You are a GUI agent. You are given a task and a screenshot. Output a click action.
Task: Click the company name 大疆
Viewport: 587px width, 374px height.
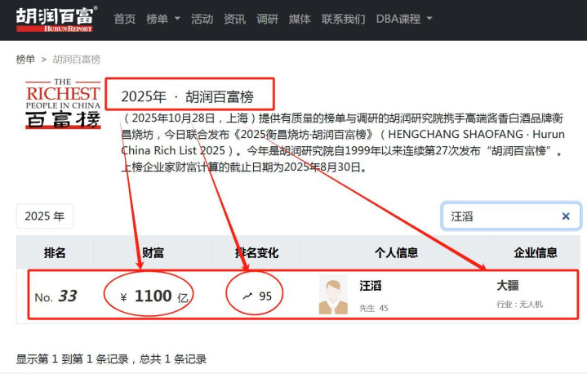coord(508,286)
